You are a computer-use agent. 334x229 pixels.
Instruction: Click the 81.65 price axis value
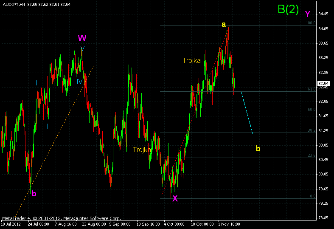click(323, 116)
